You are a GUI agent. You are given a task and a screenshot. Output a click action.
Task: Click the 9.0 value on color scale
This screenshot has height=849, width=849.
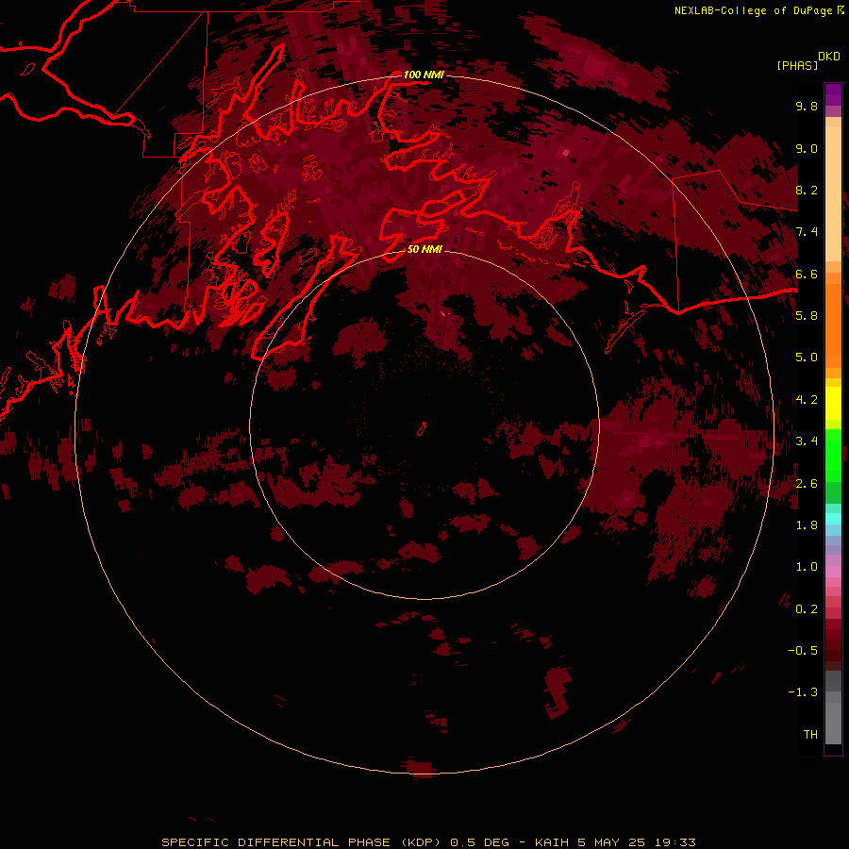coord(807,148)
